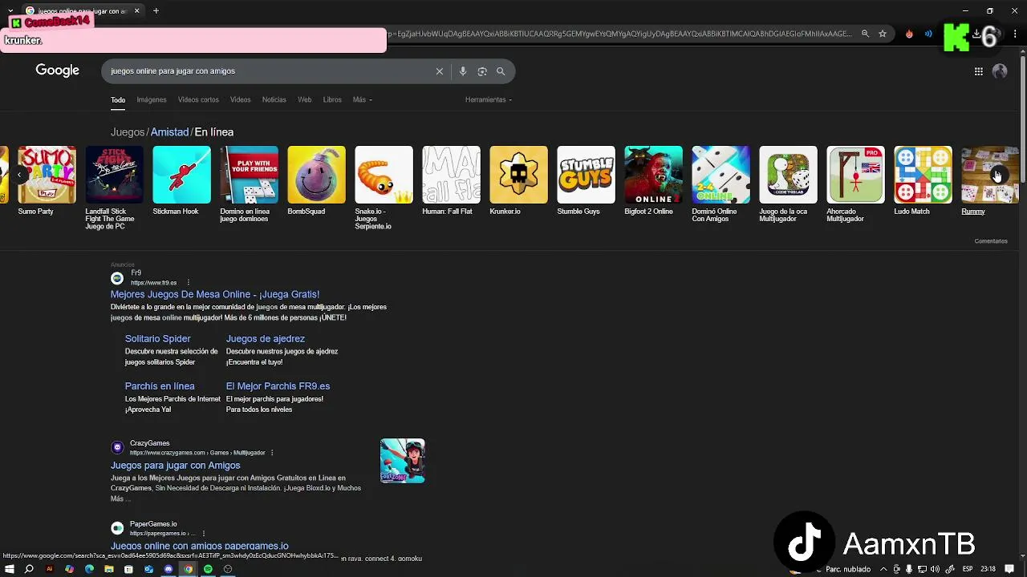
Task: Open the flame extension icon
Action: point(909,34)
